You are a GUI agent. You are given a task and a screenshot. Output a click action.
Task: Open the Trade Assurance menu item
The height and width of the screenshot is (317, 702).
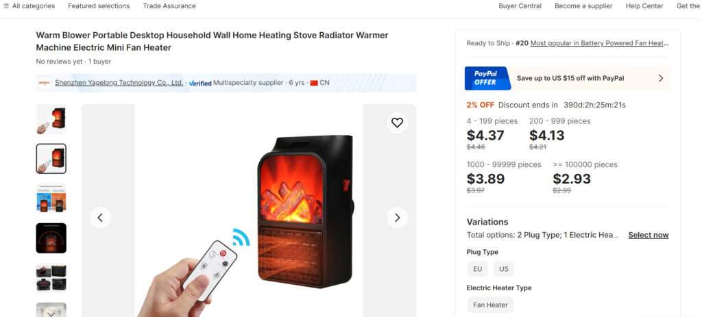point(169,5)
